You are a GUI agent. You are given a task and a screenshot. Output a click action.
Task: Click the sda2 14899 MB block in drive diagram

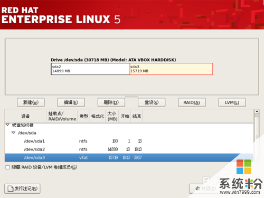click(x=90, y=69)
